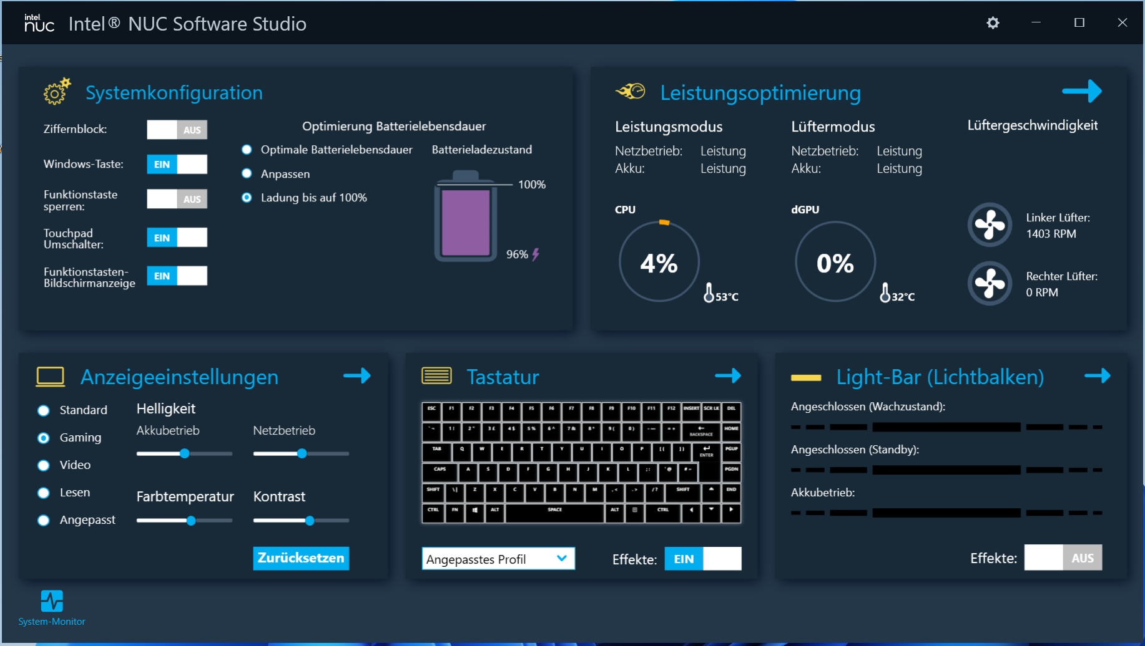Click the Systemkonfiguration gear icon
The width and height of the screenshot is (1145, 646).
point(57,92)
